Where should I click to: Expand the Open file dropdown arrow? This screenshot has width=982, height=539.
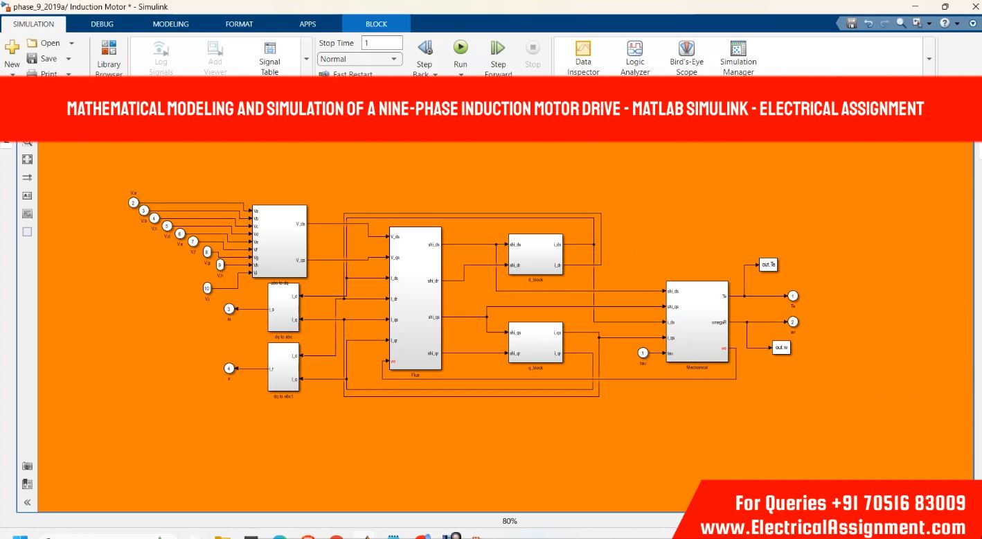click(x=71, y=43)
